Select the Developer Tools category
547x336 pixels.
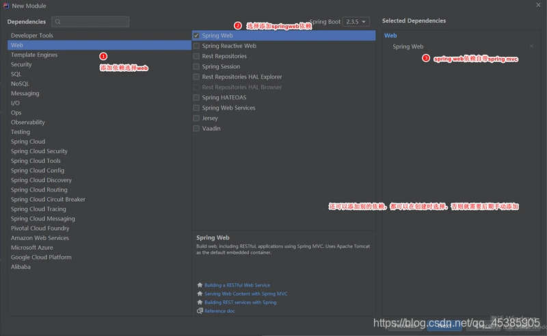click(x=99, y=36)
